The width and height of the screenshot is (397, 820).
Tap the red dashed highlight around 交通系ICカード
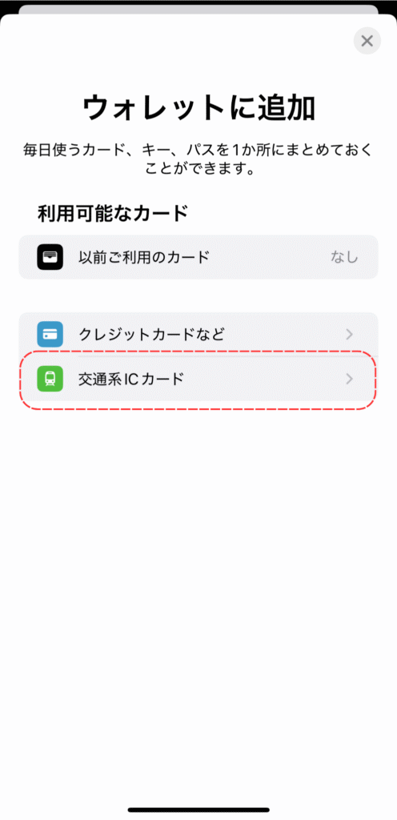point(198,380)
